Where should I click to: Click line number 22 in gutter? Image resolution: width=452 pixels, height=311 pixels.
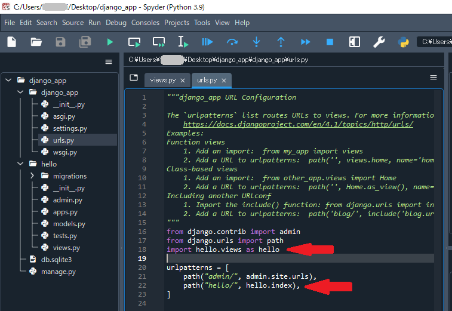tap(142, 285)
